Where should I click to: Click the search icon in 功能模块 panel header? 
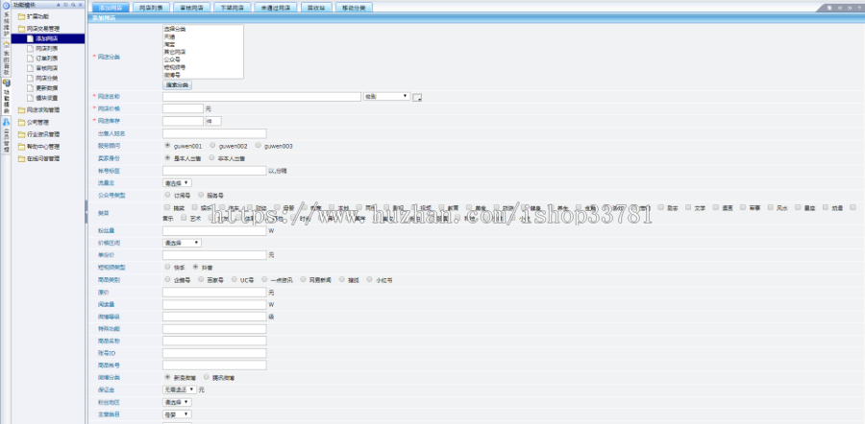coord(73,5)
